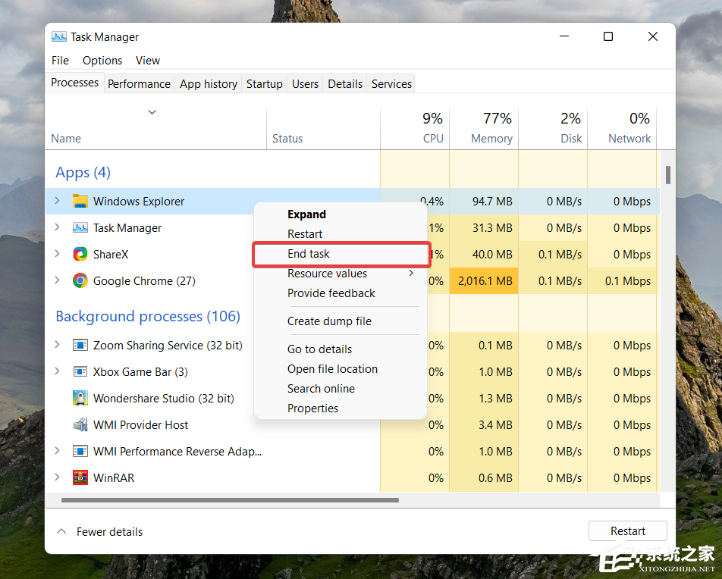Expand the WMI Performance Reverse Adapter row
This screenshot has height=579, width=722.
(x=57, y=451)
